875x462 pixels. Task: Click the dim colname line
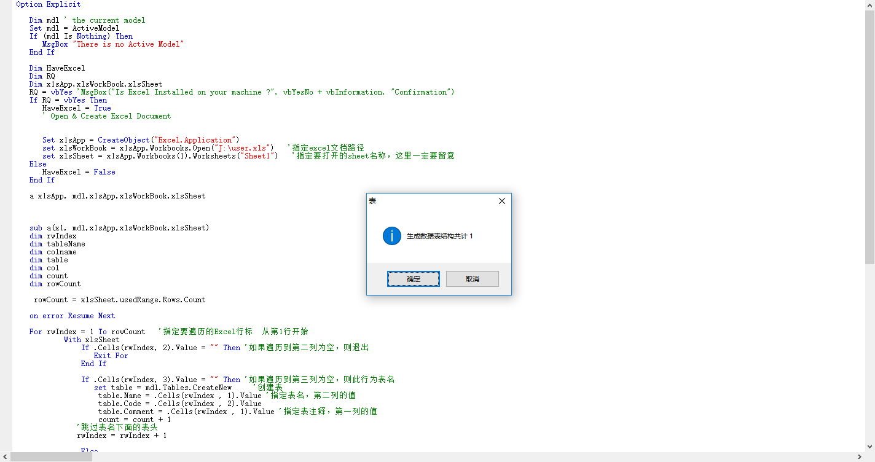click(53, 252)
